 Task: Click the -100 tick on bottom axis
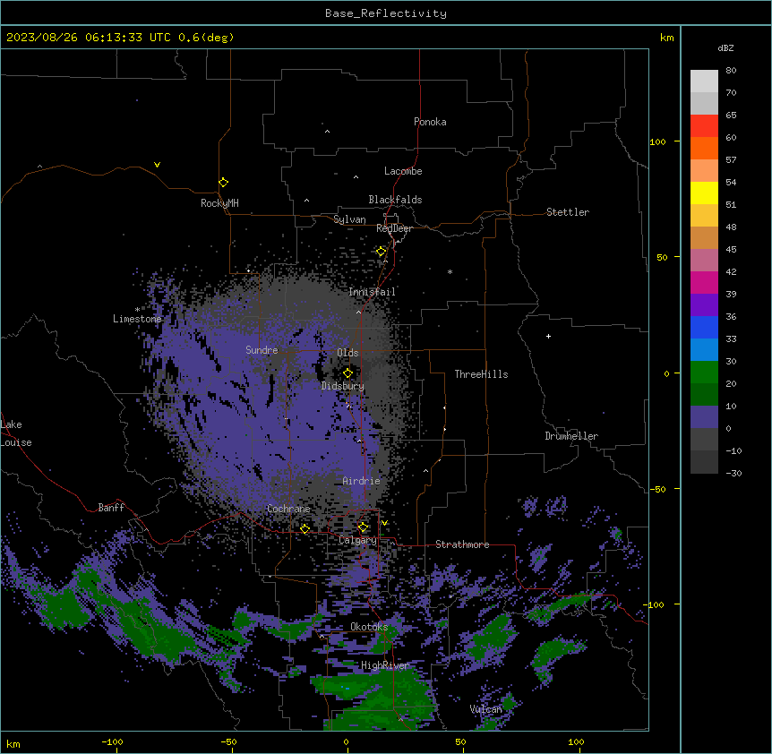(112, 741)
